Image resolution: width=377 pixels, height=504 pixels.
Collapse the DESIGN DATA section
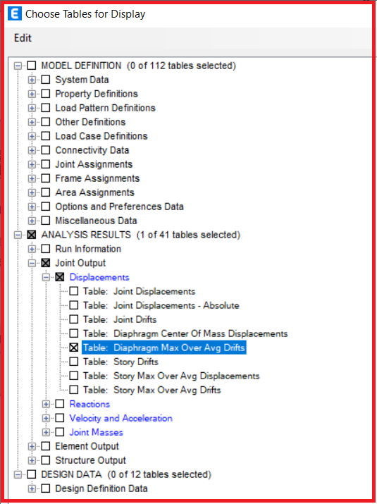18,474
